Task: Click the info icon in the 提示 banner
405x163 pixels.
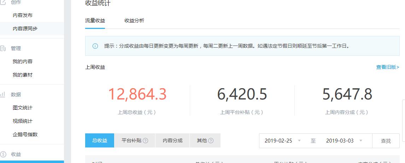Action: [x=95, y=46]
